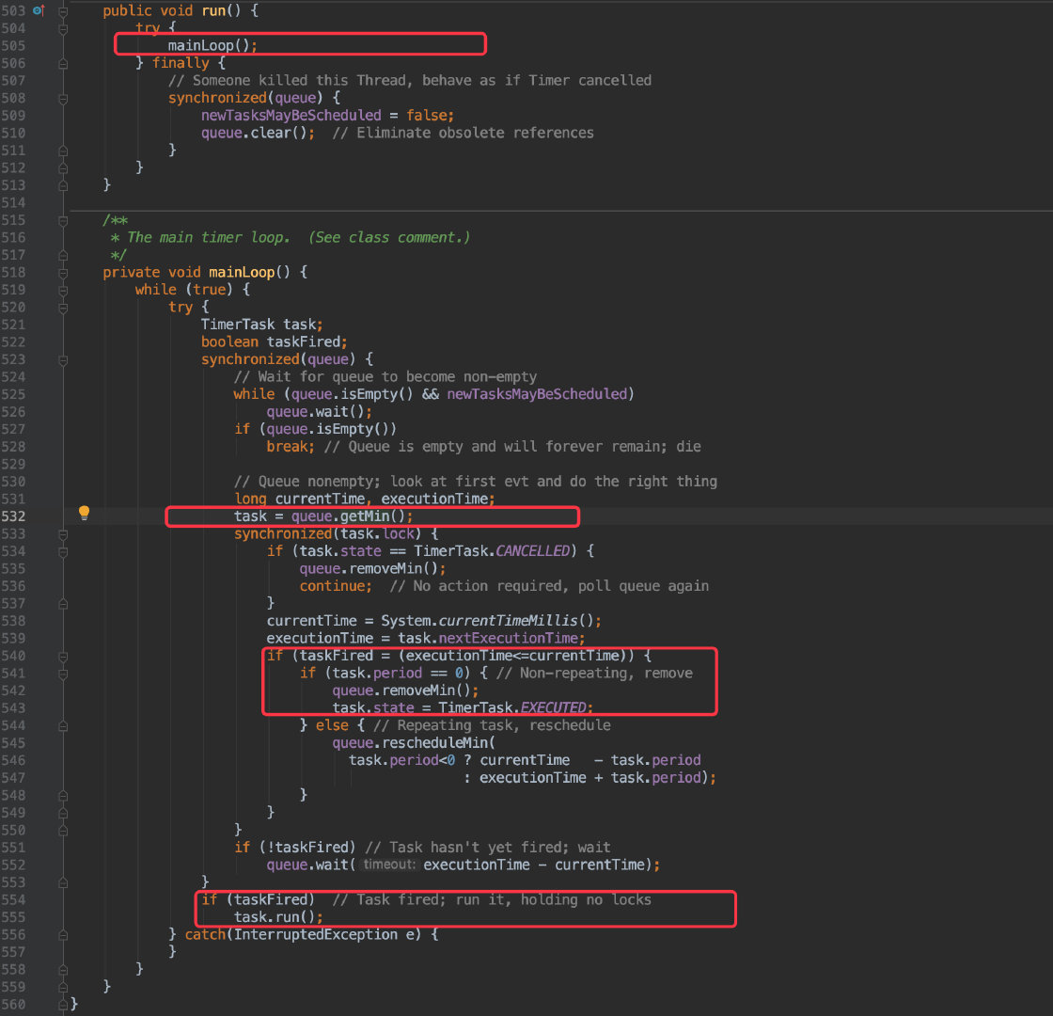The image size is (1053, 1016).
Task: Fold the taskFired if-block at line 540
Action: 63,657
